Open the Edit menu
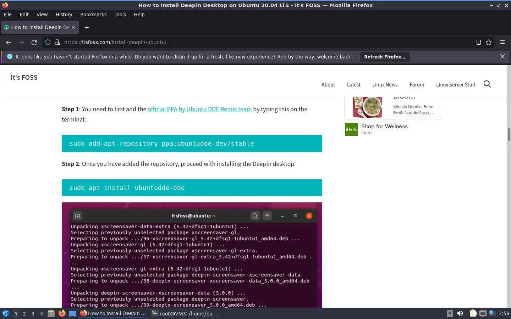The image size is (511, 319). click(x=24, y=15)
